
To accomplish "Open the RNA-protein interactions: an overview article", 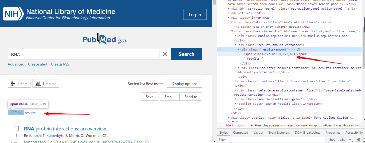I will pos(66,129).
